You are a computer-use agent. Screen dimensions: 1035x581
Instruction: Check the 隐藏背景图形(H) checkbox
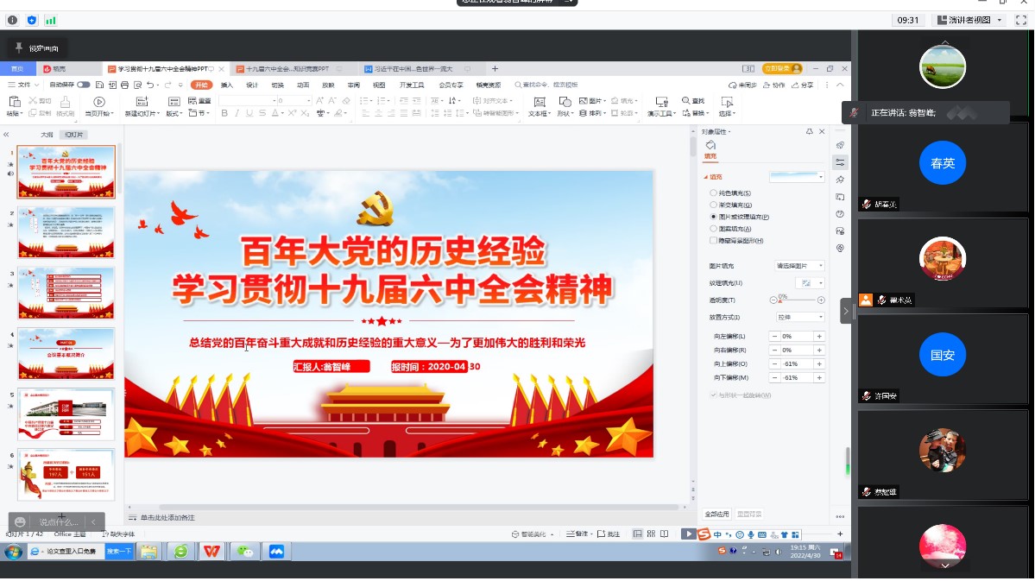713,241
